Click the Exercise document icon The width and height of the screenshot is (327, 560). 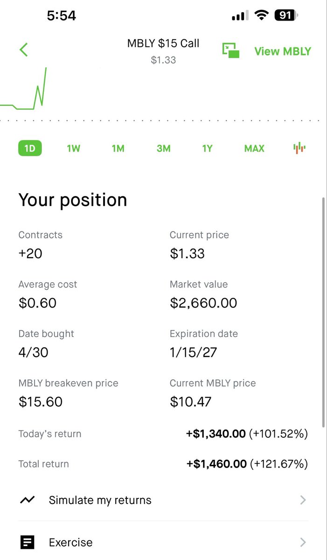pos(28,542)
